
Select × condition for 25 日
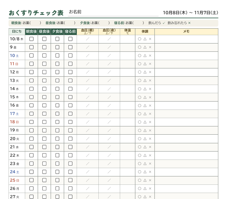(150, 180)
